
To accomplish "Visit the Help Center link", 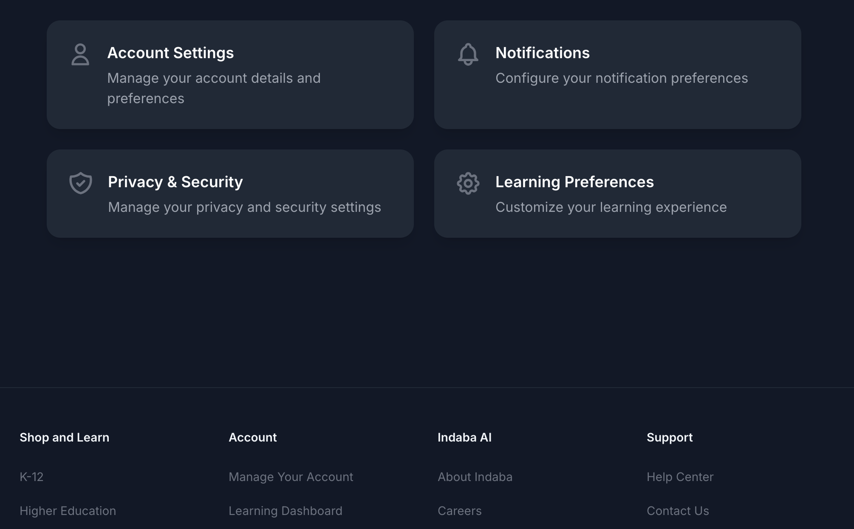I will click(x=680, y=477).
